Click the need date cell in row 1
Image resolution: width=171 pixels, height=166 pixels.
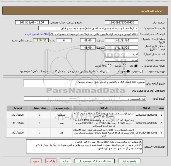[x=18, y=115]
